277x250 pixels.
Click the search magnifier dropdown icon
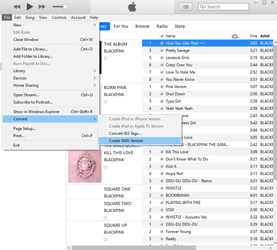click(x=203, y=7)
